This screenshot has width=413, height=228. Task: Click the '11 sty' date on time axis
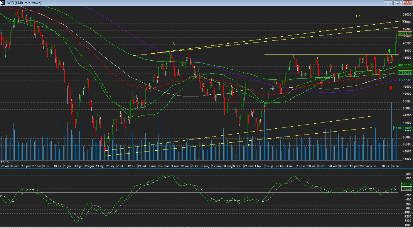pos(100,166)
